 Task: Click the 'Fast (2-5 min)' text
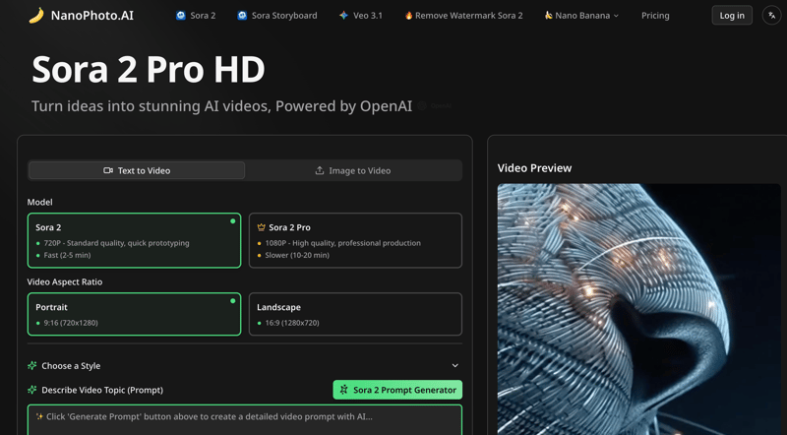67,255
